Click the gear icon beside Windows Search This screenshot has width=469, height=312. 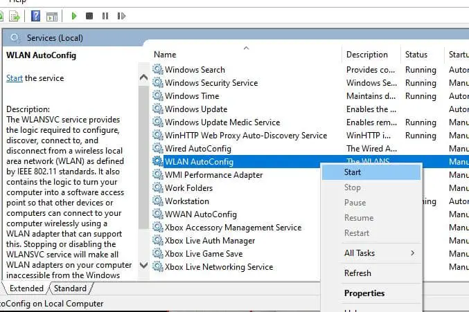tap(158, 70)
